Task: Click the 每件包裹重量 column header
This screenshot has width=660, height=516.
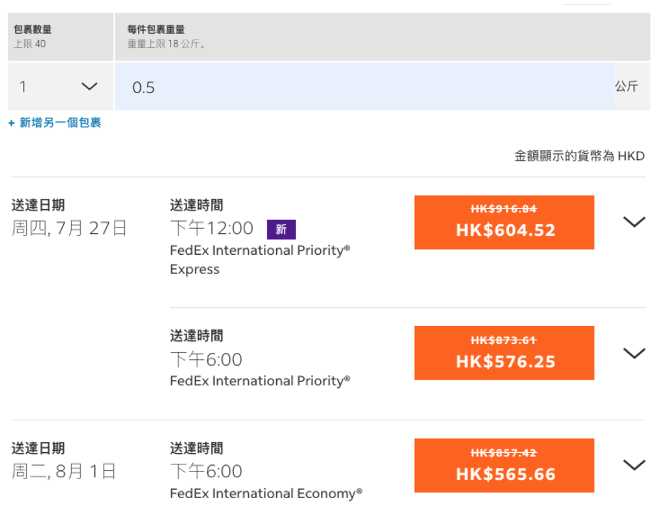Action: tap(156, 29)
